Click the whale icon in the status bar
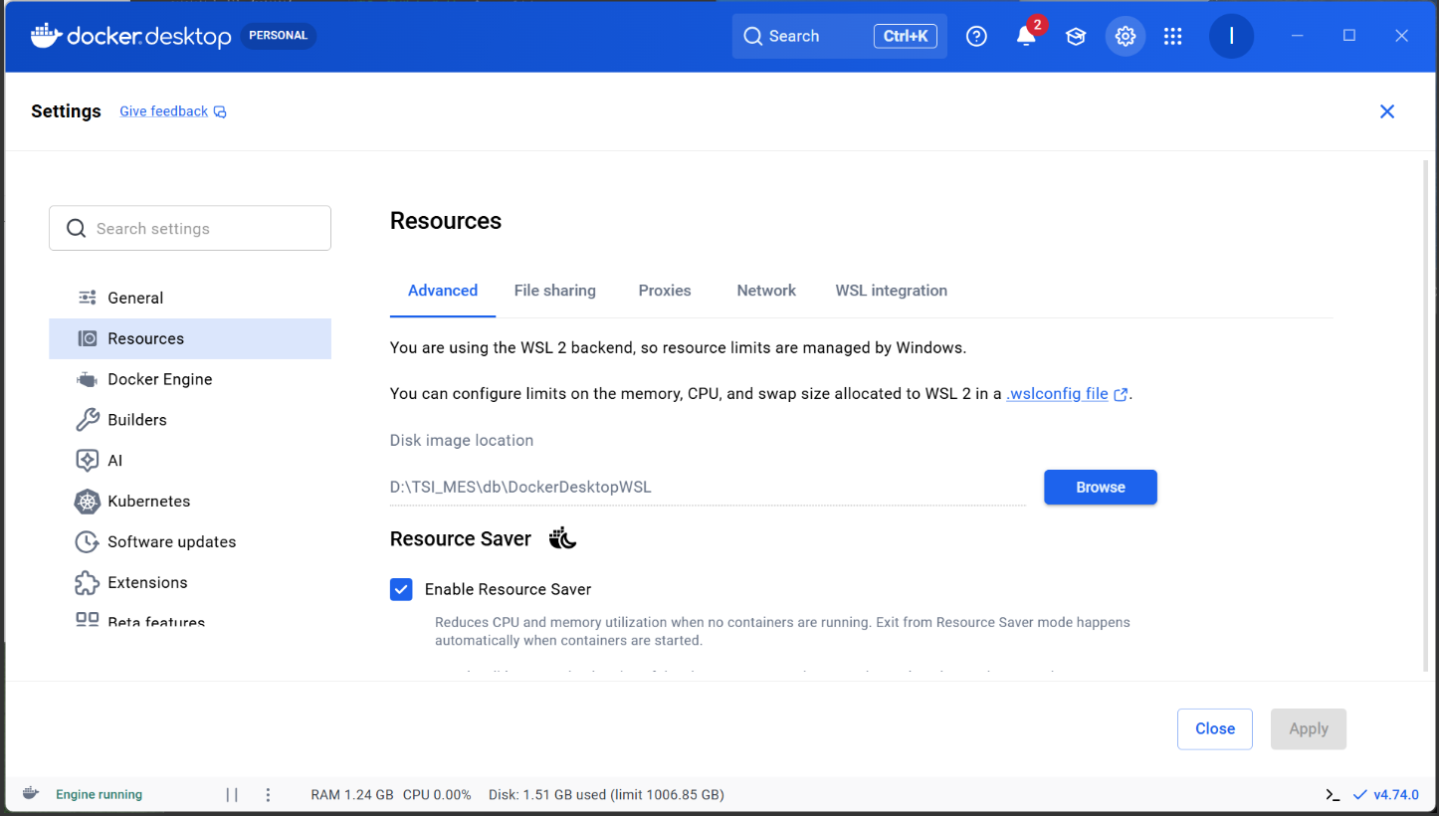 coord(31,794)
